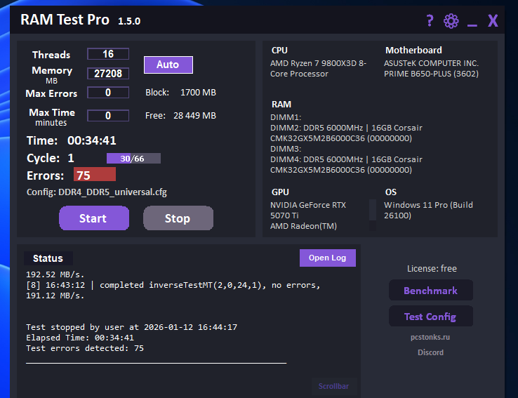Open settings via the gear icon
This screenshot has width=518, height=398.
coord(451,21)
